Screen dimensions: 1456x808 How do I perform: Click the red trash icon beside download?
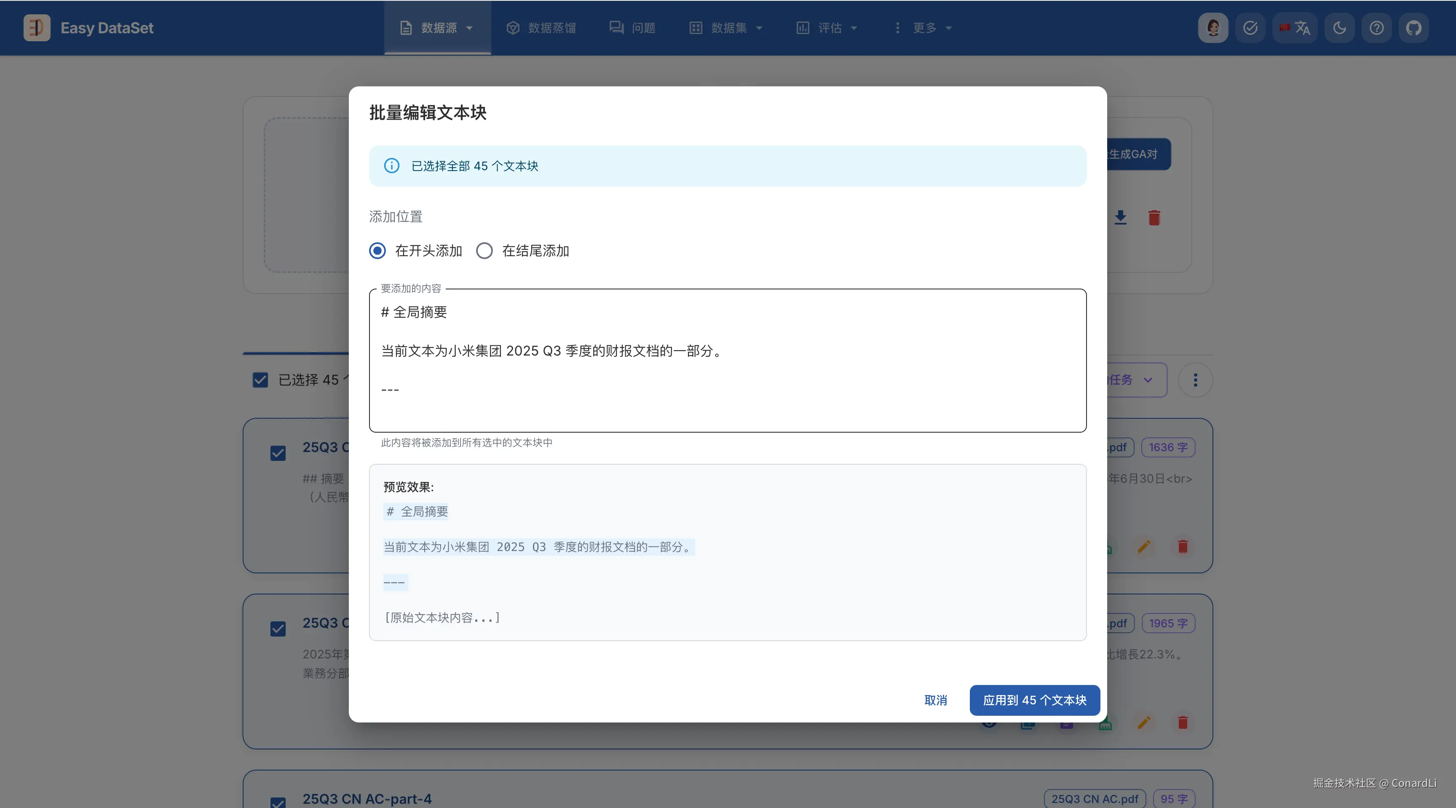click(x=1154, y=217)
